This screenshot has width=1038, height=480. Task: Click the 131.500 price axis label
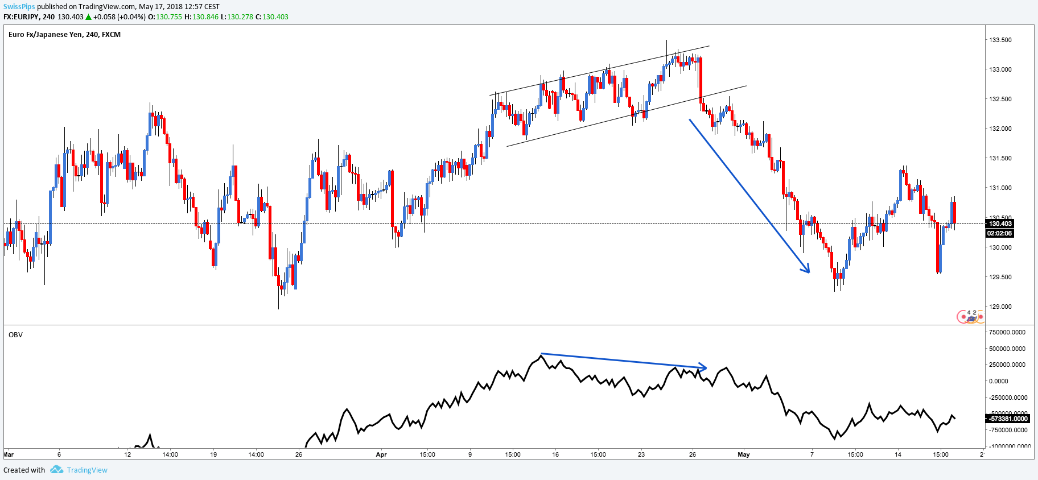pyautogui.click(x=1000, y=158)
